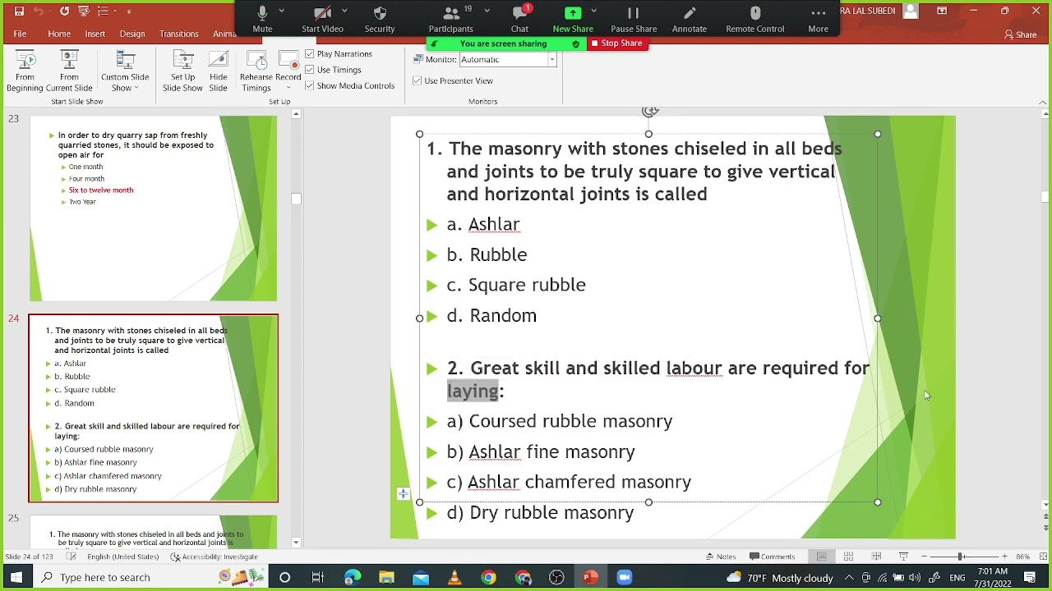1052x591 pixels.
Task: Click the Redo/Repeat icon in quick access toolbar
Action: point(64,11)
